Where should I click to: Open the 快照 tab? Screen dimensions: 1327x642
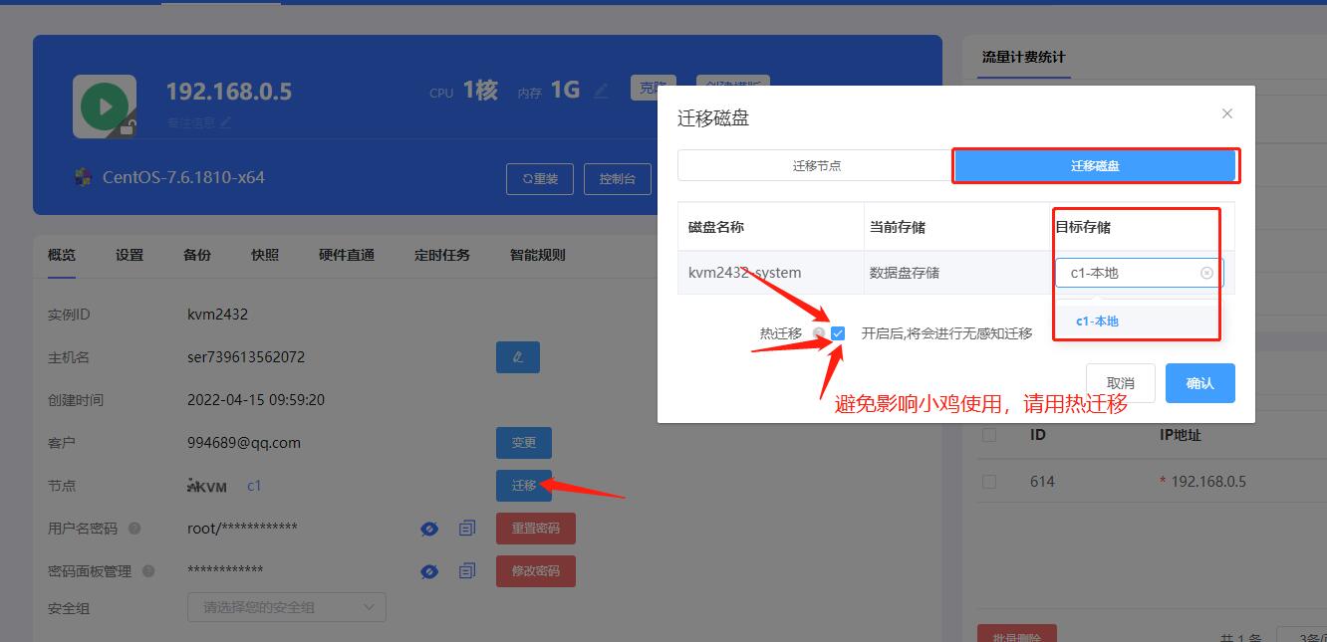coord(265,255)
